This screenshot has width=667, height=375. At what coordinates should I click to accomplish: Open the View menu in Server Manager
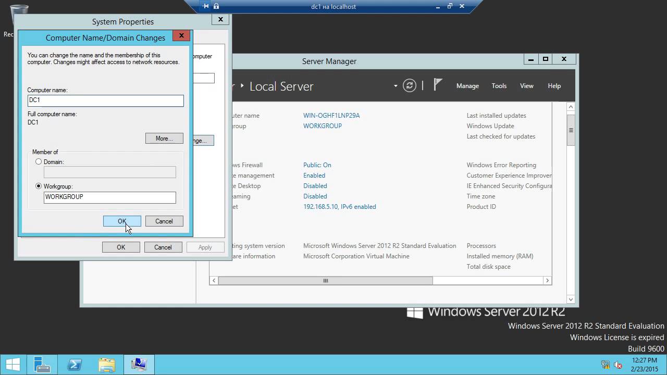coord(527,86)
